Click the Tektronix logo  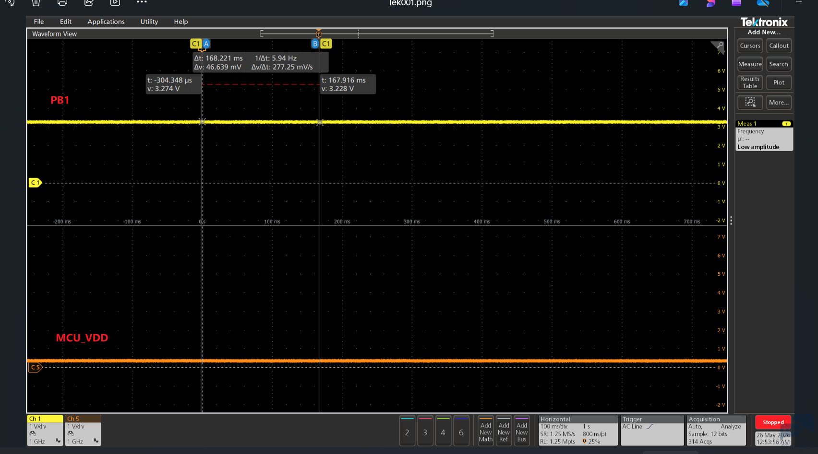[764, 22]
